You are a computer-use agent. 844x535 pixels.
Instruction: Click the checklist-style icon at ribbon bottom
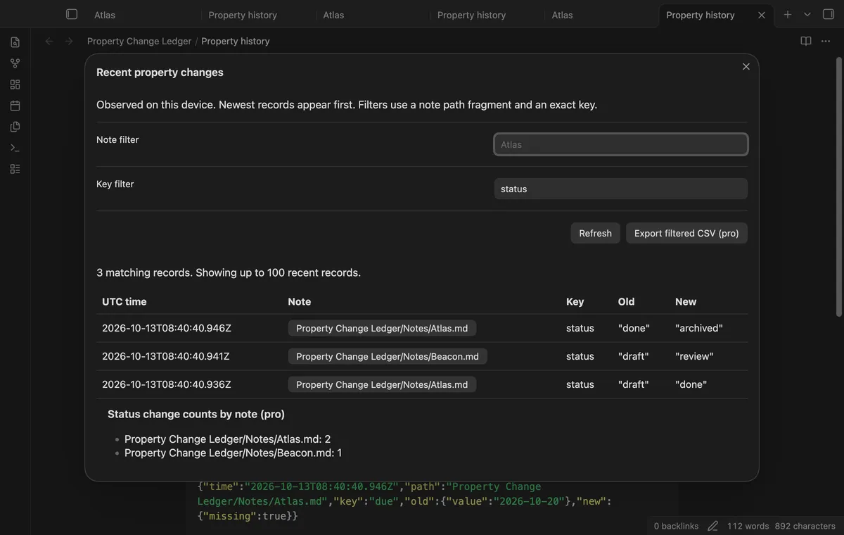pos(15,169)
